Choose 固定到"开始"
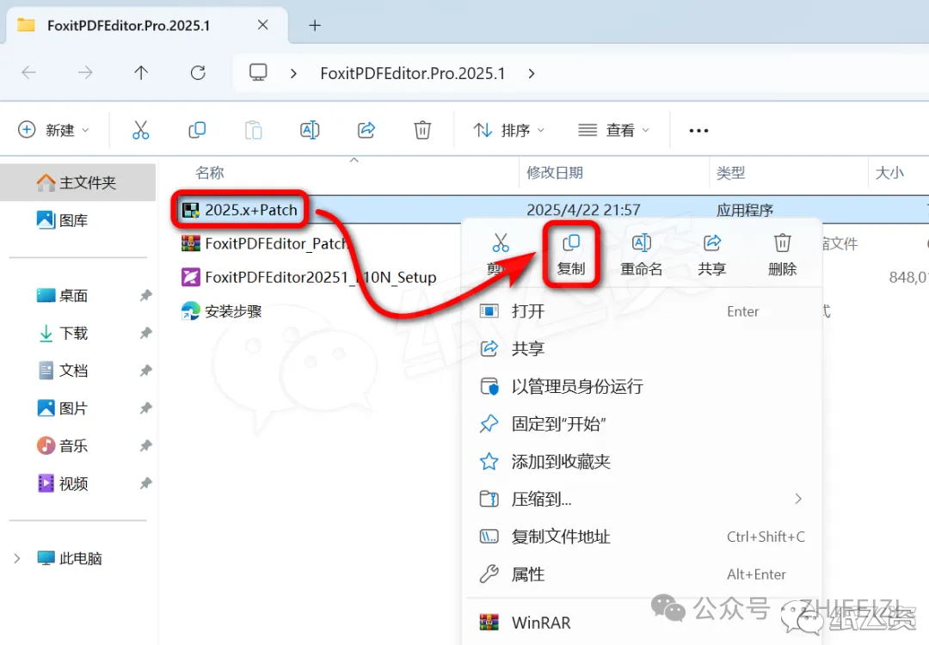The image size is (929, 645). tap(643, 423)
